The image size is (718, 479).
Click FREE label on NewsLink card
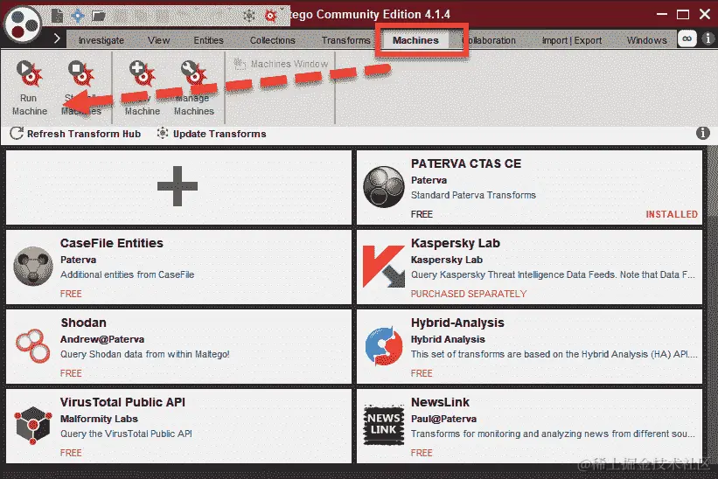tap(422, 453)
